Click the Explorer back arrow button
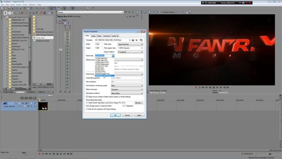The height and width of the screenshot is (159, 282). pyautogui.click(x=6, y=13)
